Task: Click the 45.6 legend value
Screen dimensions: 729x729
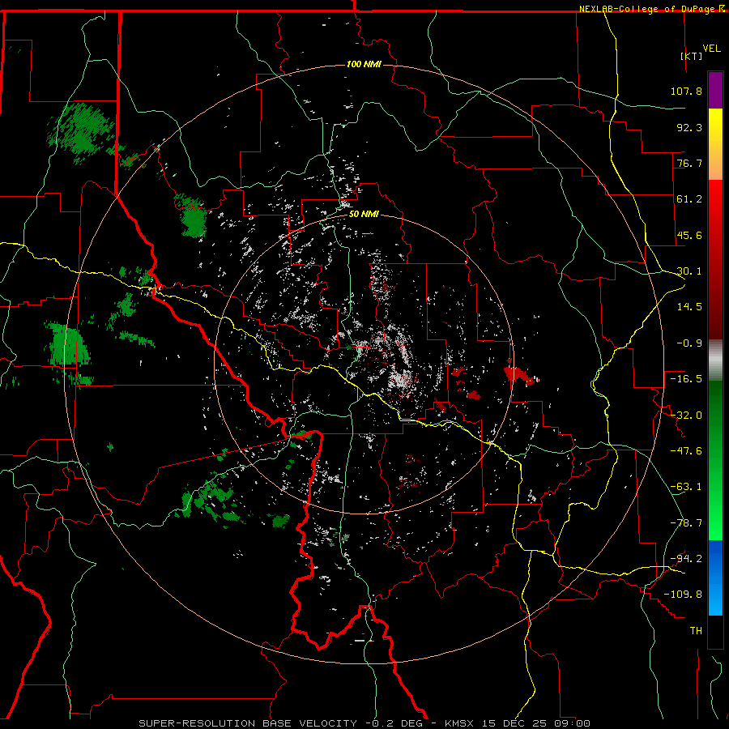Action: coord(689,235)
